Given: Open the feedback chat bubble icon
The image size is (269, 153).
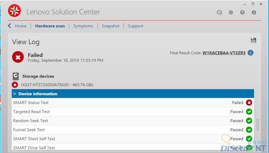Looking at the screenshot, I should tap(219, 13).
